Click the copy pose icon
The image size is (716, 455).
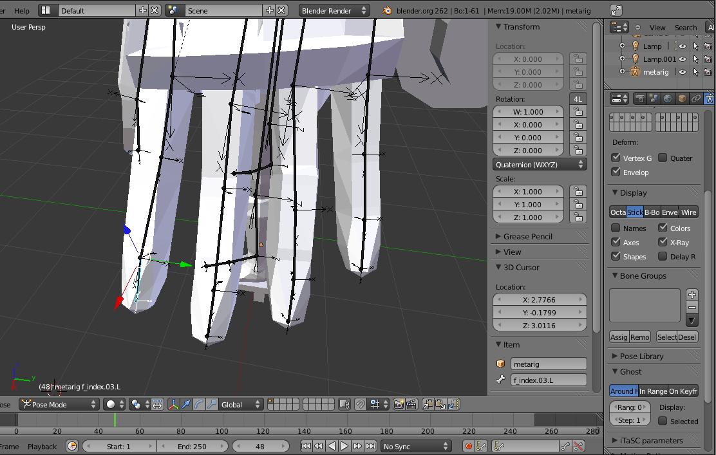pos(428,404)
